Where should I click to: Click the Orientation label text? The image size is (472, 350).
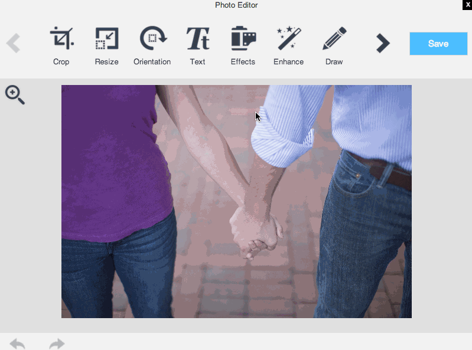click(152, 62)
